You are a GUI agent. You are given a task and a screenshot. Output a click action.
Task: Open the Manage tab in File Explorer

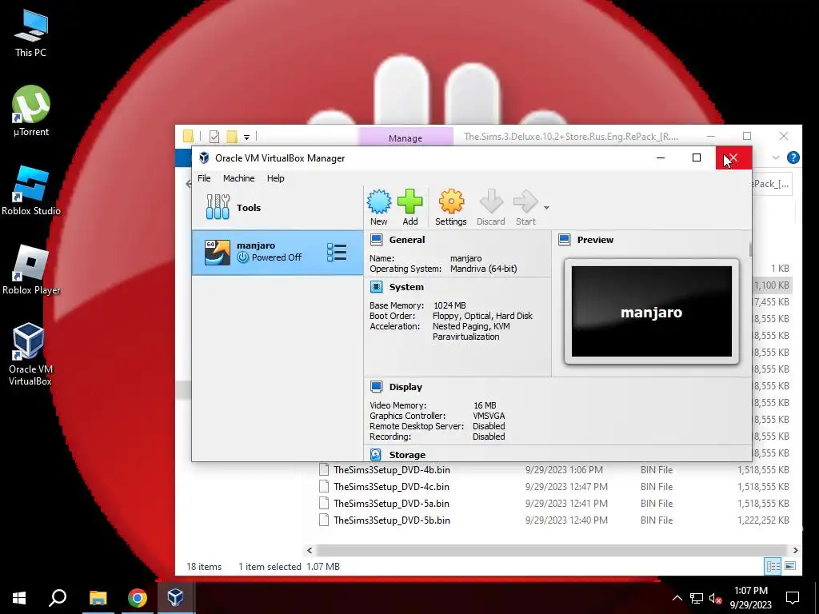[406, 138]
